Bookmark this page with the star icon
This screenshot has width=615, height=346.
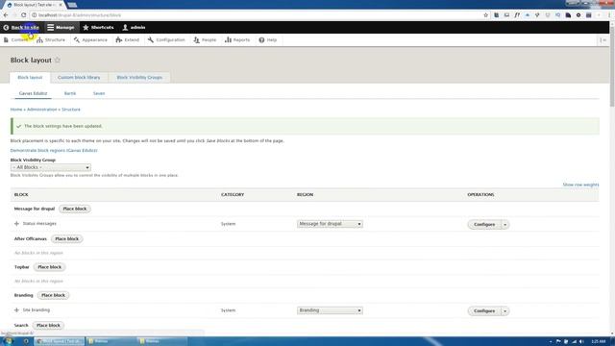(x=485, y=15)
